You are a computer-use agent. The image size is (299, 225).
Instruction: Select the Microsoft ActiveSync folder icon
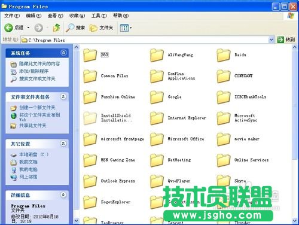pos(223,118)
